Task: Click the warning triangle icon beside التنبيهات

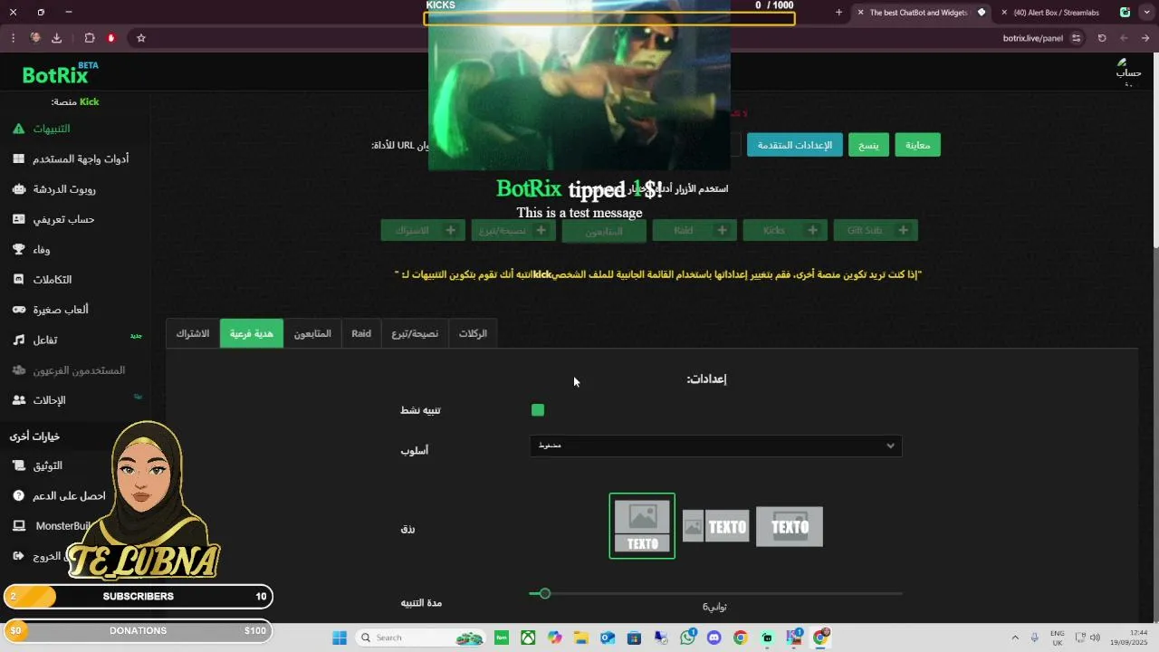Action: (x=19, y=129)
